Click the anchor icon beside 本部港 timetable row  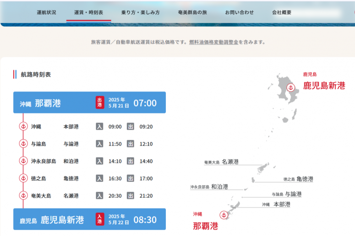coord(23,127)
